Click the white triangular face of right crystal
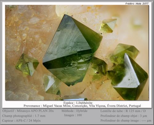 (x=129, y=74)
